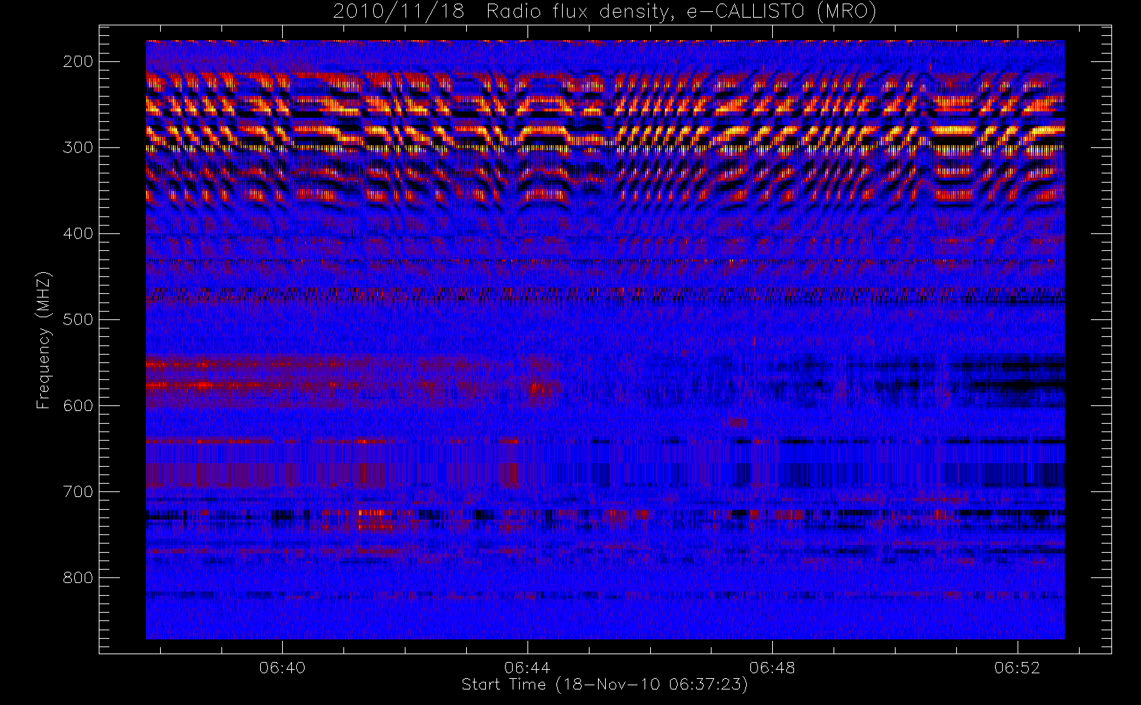Click the plot title '2010/11/18 Radio flux density, e-CALLISTO (MRO)'

click(x=605, y=11)
